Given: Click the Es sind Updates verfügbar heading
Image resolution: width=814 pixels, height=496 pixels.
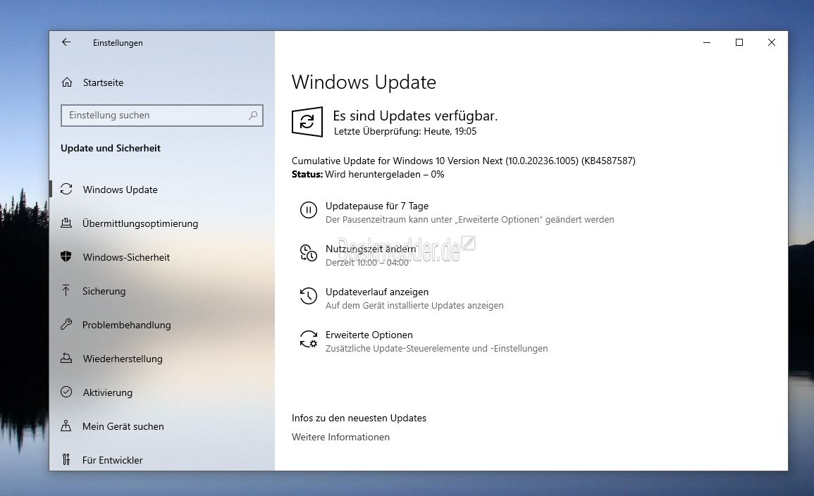Looking at the screenshot, I should [x=415, y=116].
